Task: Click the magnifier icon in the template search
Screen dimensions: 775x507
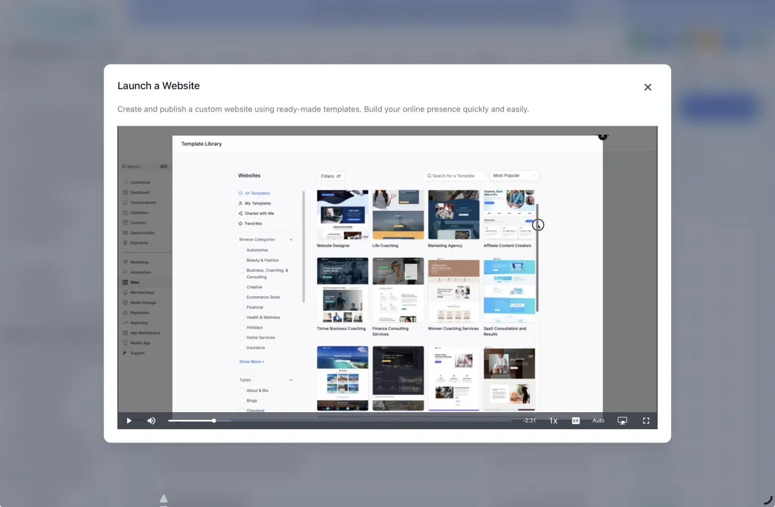Action: (429, 175)
